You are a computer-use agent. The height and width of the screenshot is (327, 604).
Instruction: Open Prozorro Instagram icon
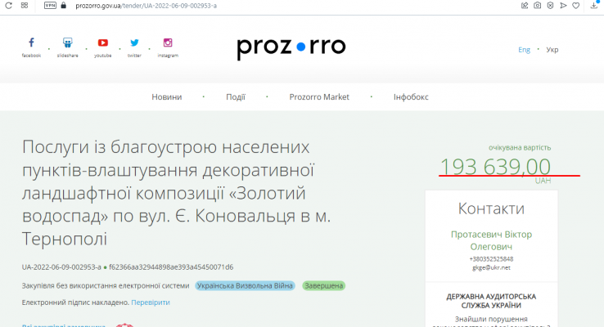(168, 43)
